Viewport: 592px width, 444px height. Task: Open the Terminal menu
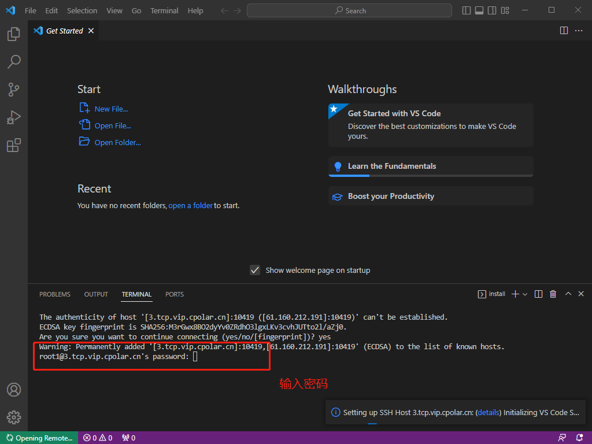click(x=164, y=10)
